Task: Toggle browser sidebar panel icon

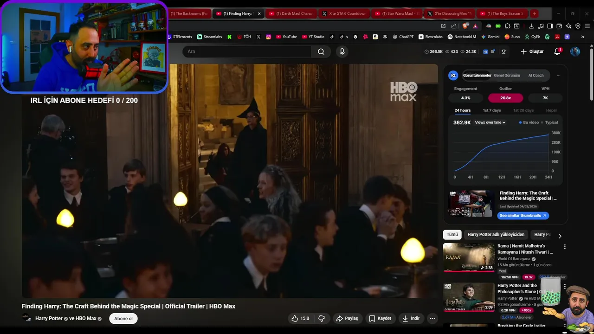Action: click(550, 26)
